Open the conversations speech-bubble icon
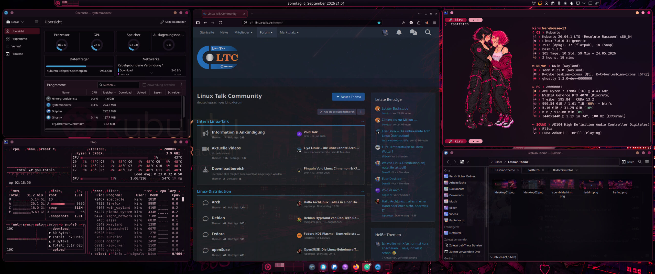 coord(413,32)
